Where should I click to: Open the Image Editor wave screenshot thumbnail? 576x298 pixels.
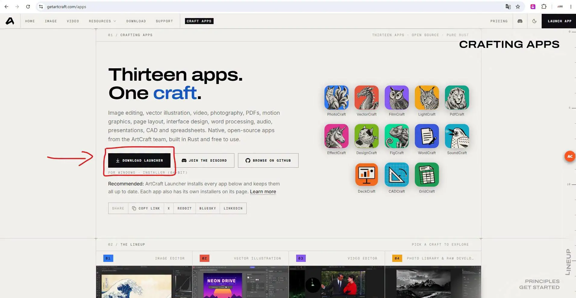[144, 282]
